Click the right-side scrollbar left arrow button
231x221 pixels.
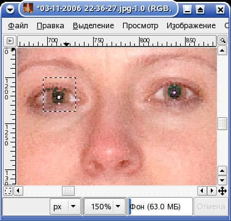tap(202, 191)
